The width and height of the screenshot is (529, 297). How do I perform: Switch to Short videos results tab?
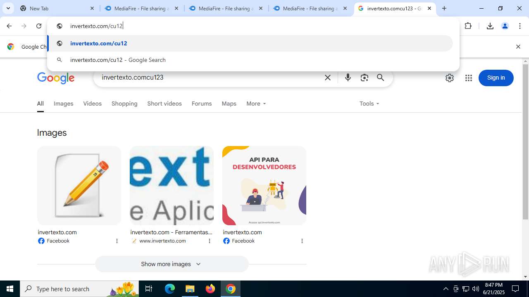pyautogui.click(x=164, y=104)
